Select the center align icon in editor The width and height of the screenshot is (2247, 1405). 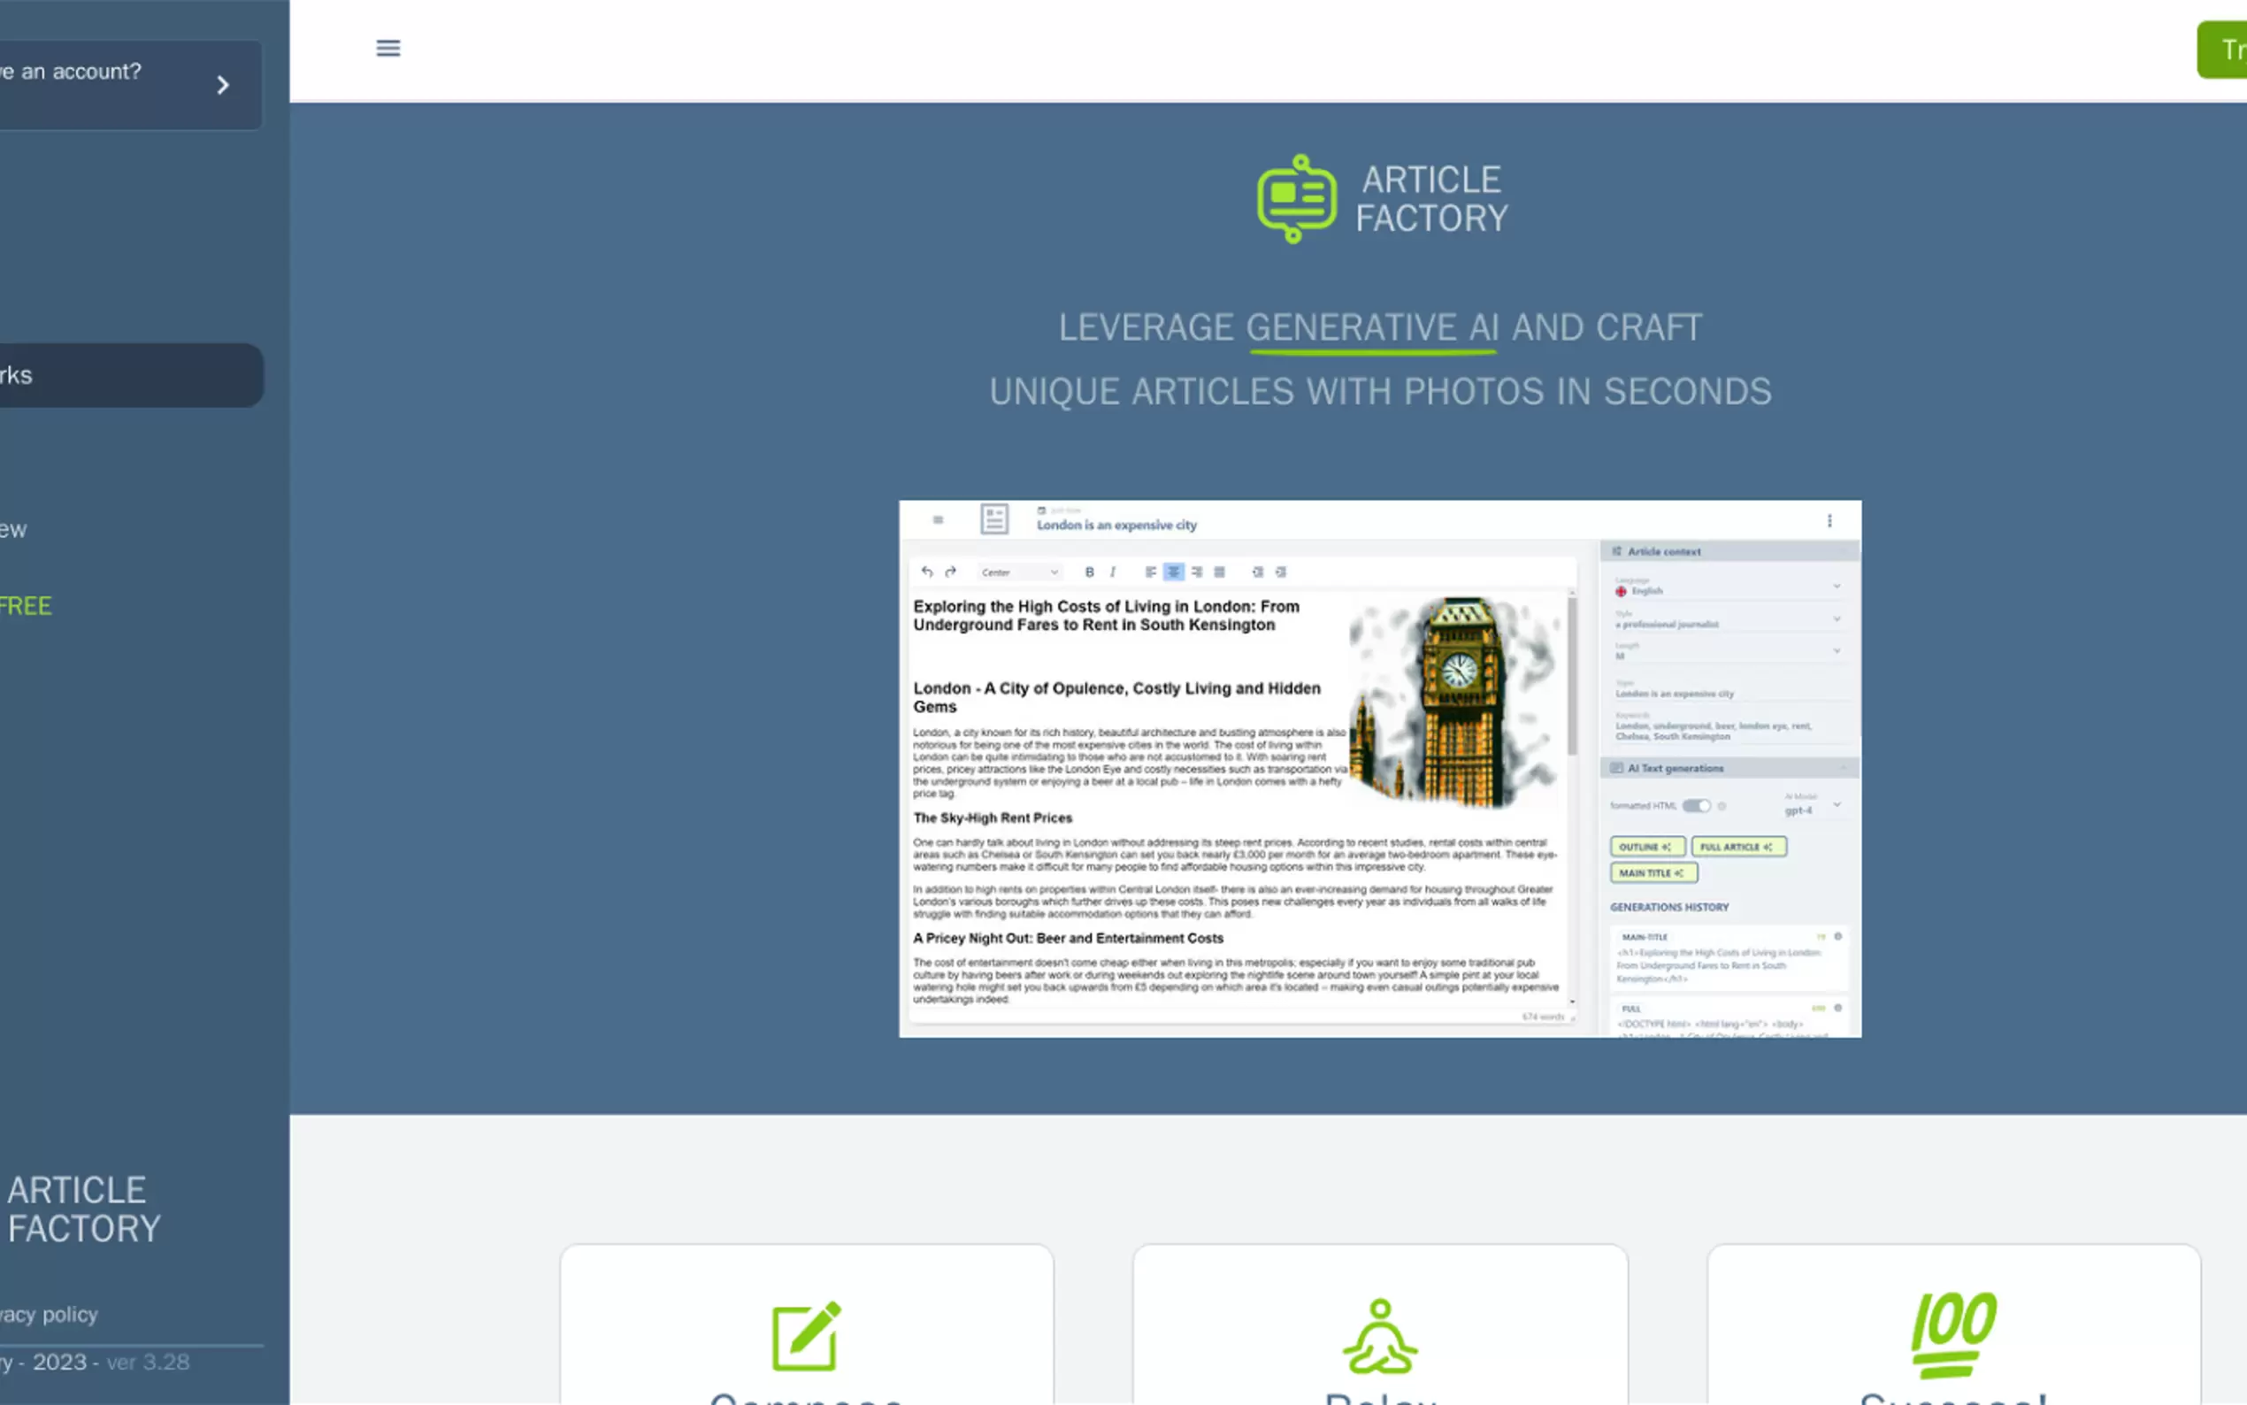point(1173,572)
